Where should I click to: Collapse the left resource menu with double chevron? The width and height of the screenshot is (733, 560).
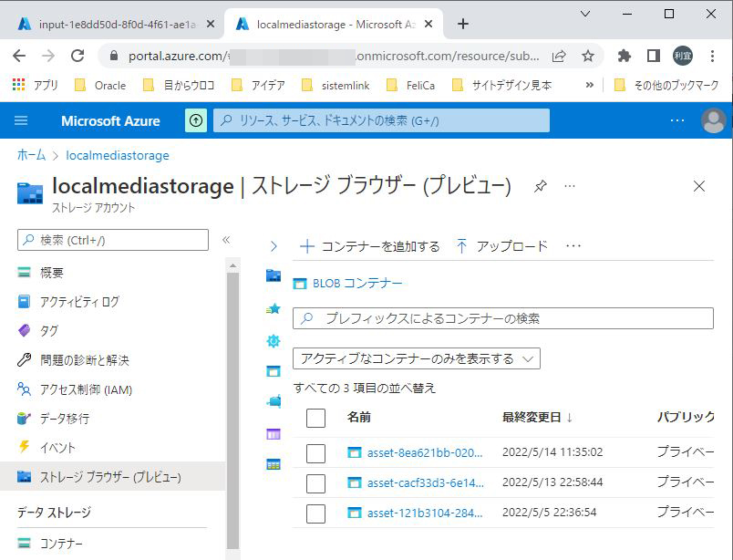coord(226,240)
